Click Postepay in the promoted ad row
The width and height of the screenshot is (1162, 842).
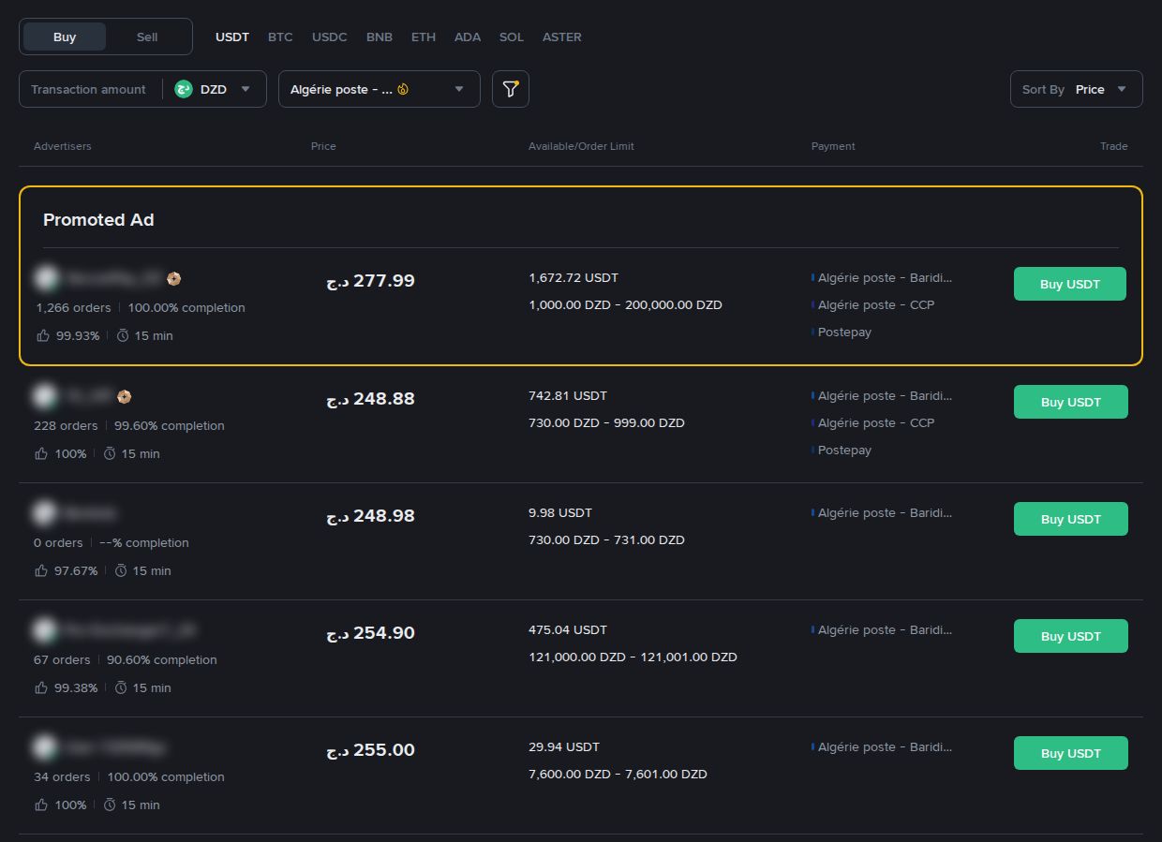click(x=844, y=332)
